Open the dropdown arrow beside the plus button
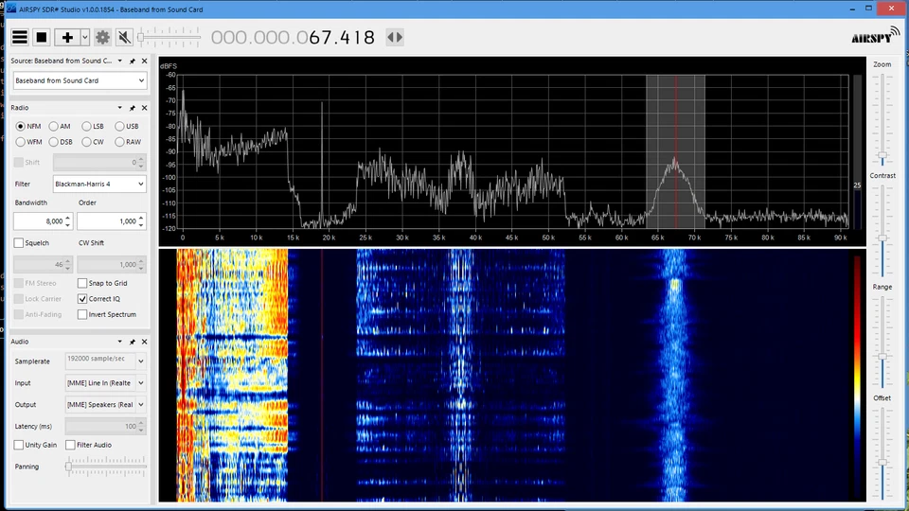This screenshot has width=909, height=511. 84,37
